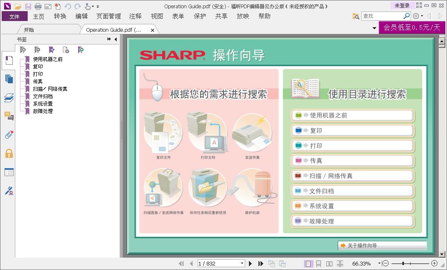
Task: Click the add bookmark icon in bookmark panel
Action: (37, 50)
